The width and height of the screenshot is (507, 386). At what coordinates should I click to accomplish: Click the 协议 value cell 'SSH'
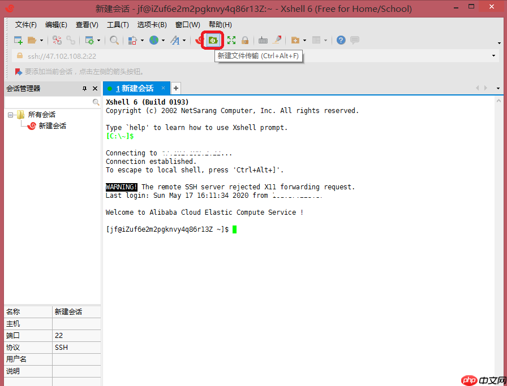click(x=76, y=348)
